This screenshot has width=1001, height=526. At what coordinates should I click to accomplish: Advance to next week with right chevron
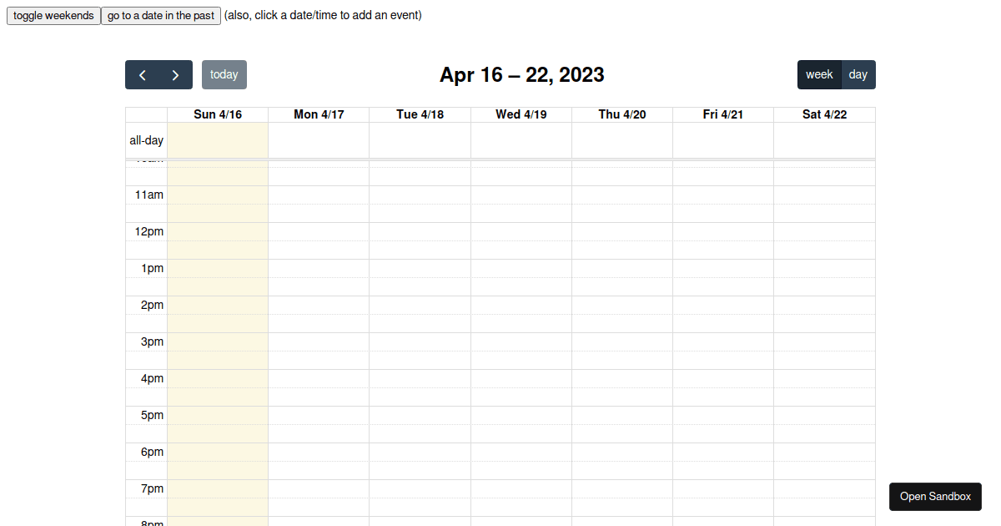pos(176,74)
